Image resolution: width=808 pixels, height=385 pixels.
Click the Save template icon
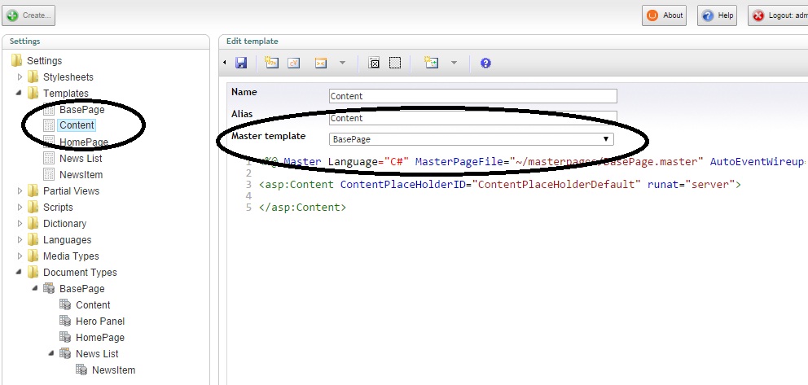(x=241, y=63)
